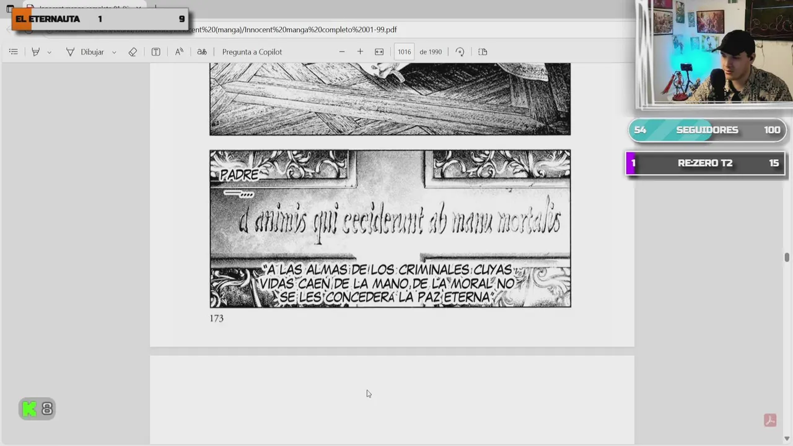The height and width of the screenshot is (446, 793).
Task: Start read aloud feature
Action: click(179, 52)
